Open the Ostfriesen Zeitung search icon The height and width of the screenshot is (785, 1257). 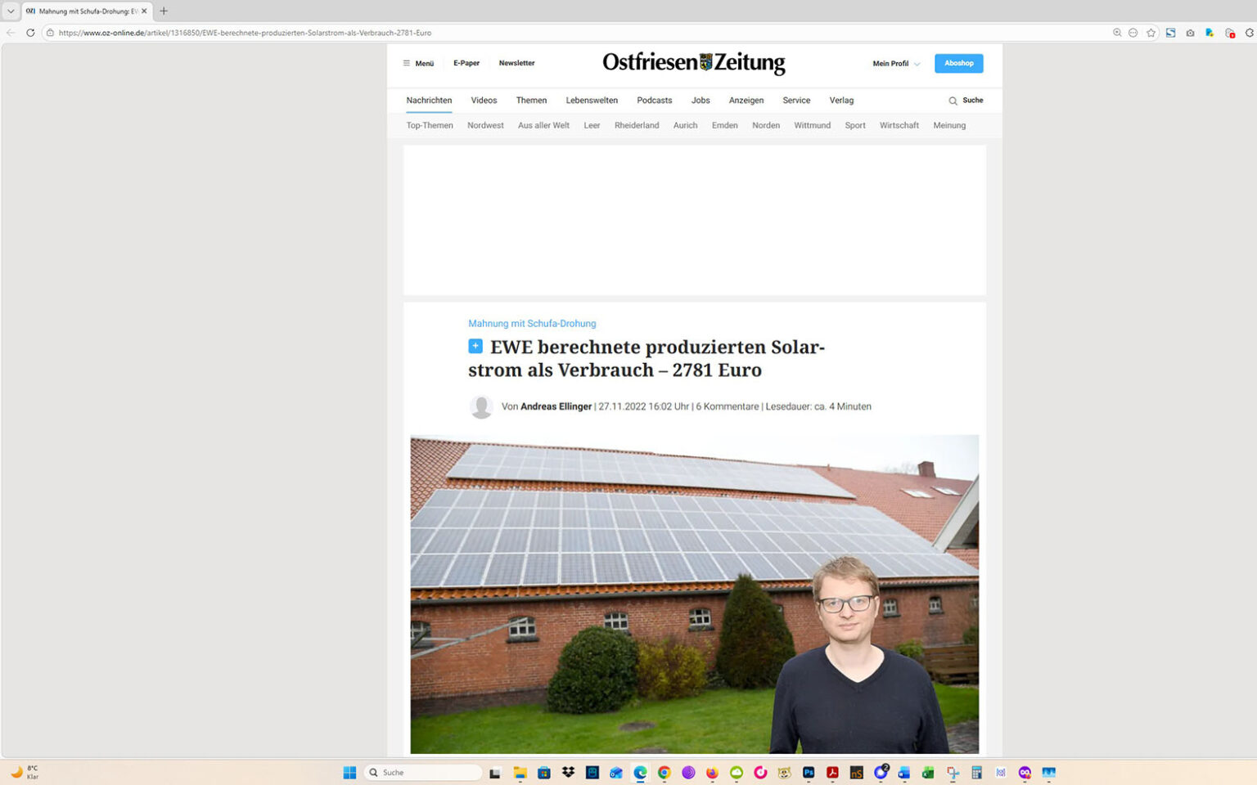pyautogui.click(x=951, y=100)
